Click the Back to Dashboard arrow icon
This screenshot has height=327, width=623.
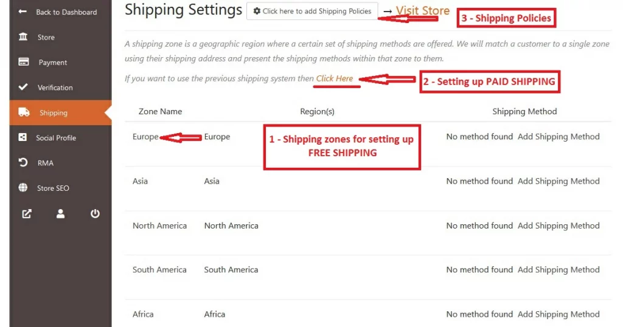[23, 12]
